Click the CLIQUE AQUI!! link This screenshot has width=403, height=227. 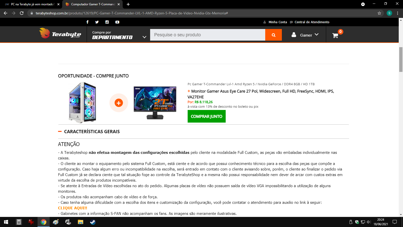click(x=73, y=208)
